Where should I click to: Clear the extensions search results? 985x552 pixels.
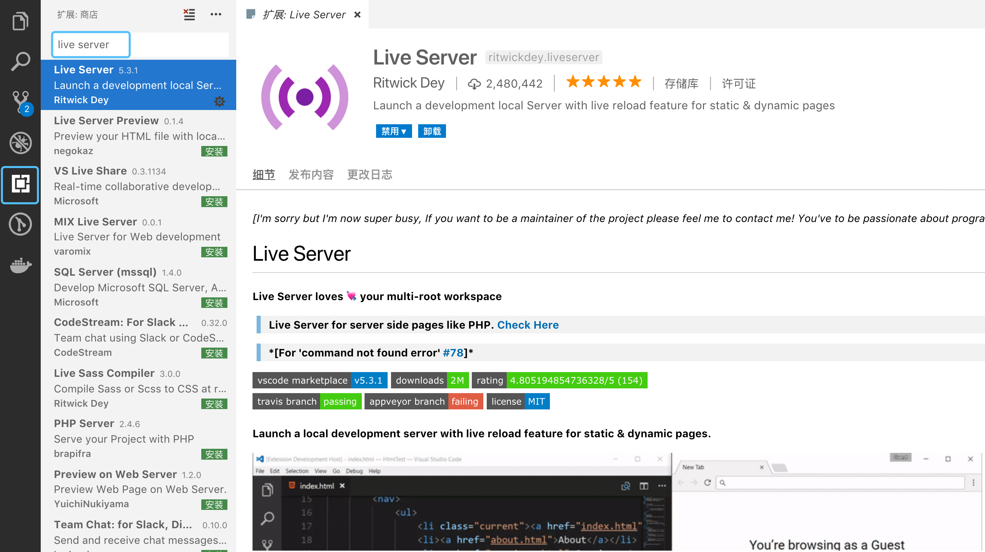[x=189, y=14]
